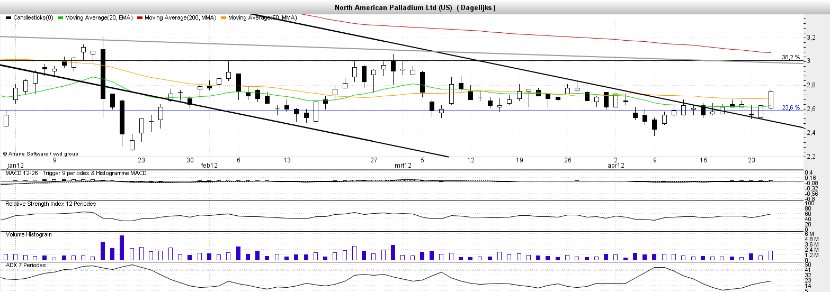The image size is (830, 292).
Task: Click the date label 30 before feb12
Action: pyautogui.click(x=190, y=160)
